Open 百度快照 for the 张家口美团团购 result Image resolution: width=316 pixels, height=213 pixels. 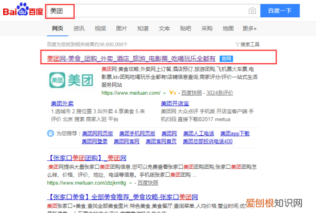pyautogui.click(x=147, y=183)
